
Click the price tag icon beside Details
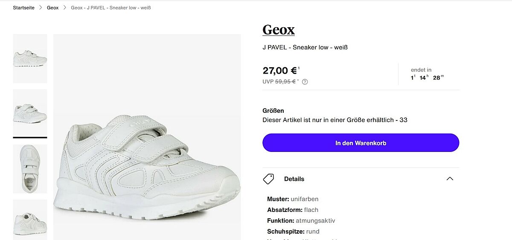click(268, 179)
